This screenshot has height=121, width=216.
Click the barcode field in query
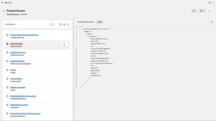(94, 41)
